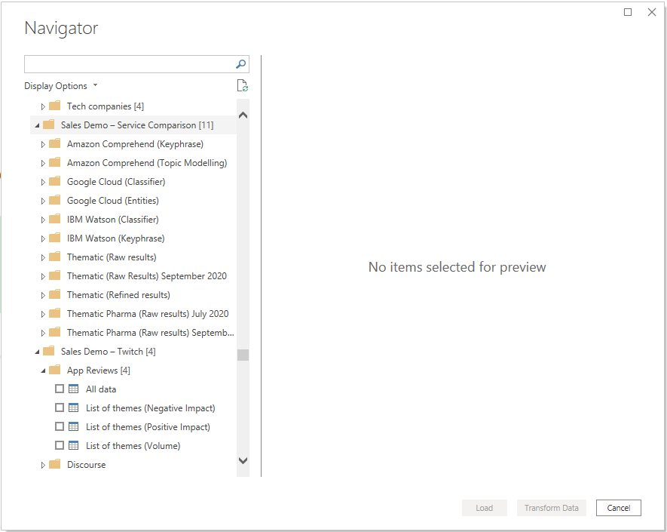This screenshot has height=532, width=667.
Task: Click the IBM Watson (Keyphrase) folder icon
Action: click(55, 238)
